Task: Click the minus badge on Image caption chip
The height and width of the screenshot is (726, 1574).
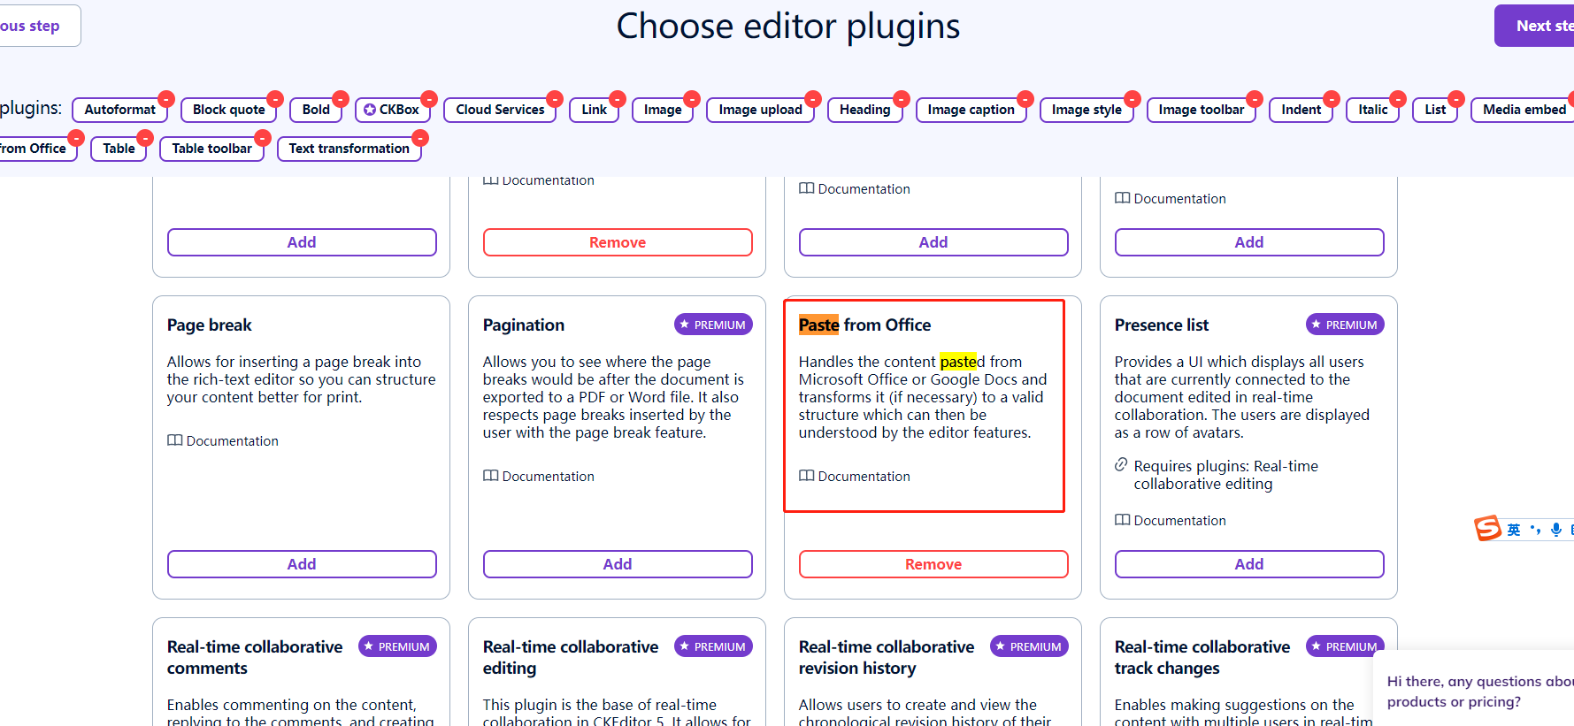Action: 1025,99
